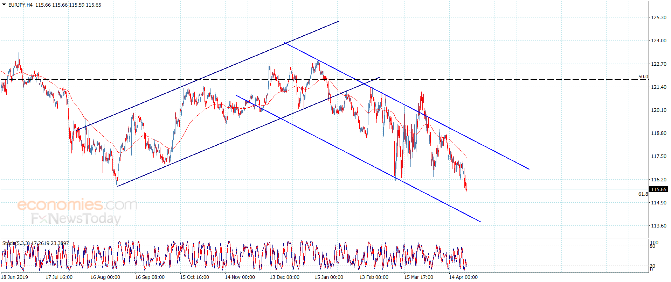Viewport: 671px width, 282px height.
Task: Click the small triangle beside EURJPY,H4
Action: coord(4,5)
